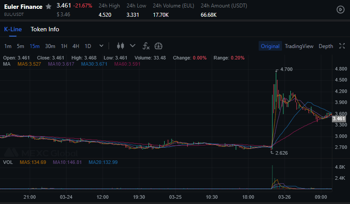Click the 4.800 price axis label

(341, 69)
